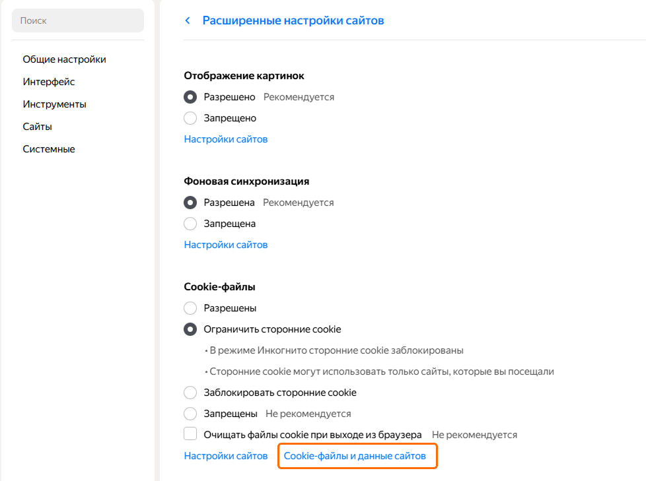The image size is (646, 481).
Task: Click the back arrow next to page title
Action: pyautogui.click(x=188, y=20)
